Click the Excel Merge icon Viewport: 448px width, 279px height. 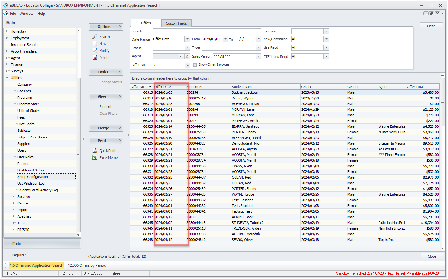pos(95,158)
